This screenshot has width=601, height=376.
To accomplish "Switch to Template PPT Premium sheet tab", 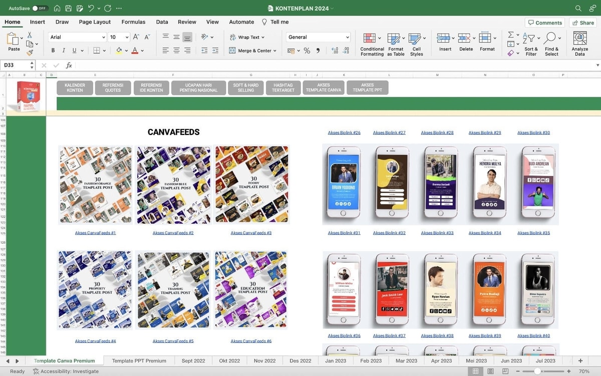I will coord(139,360).
